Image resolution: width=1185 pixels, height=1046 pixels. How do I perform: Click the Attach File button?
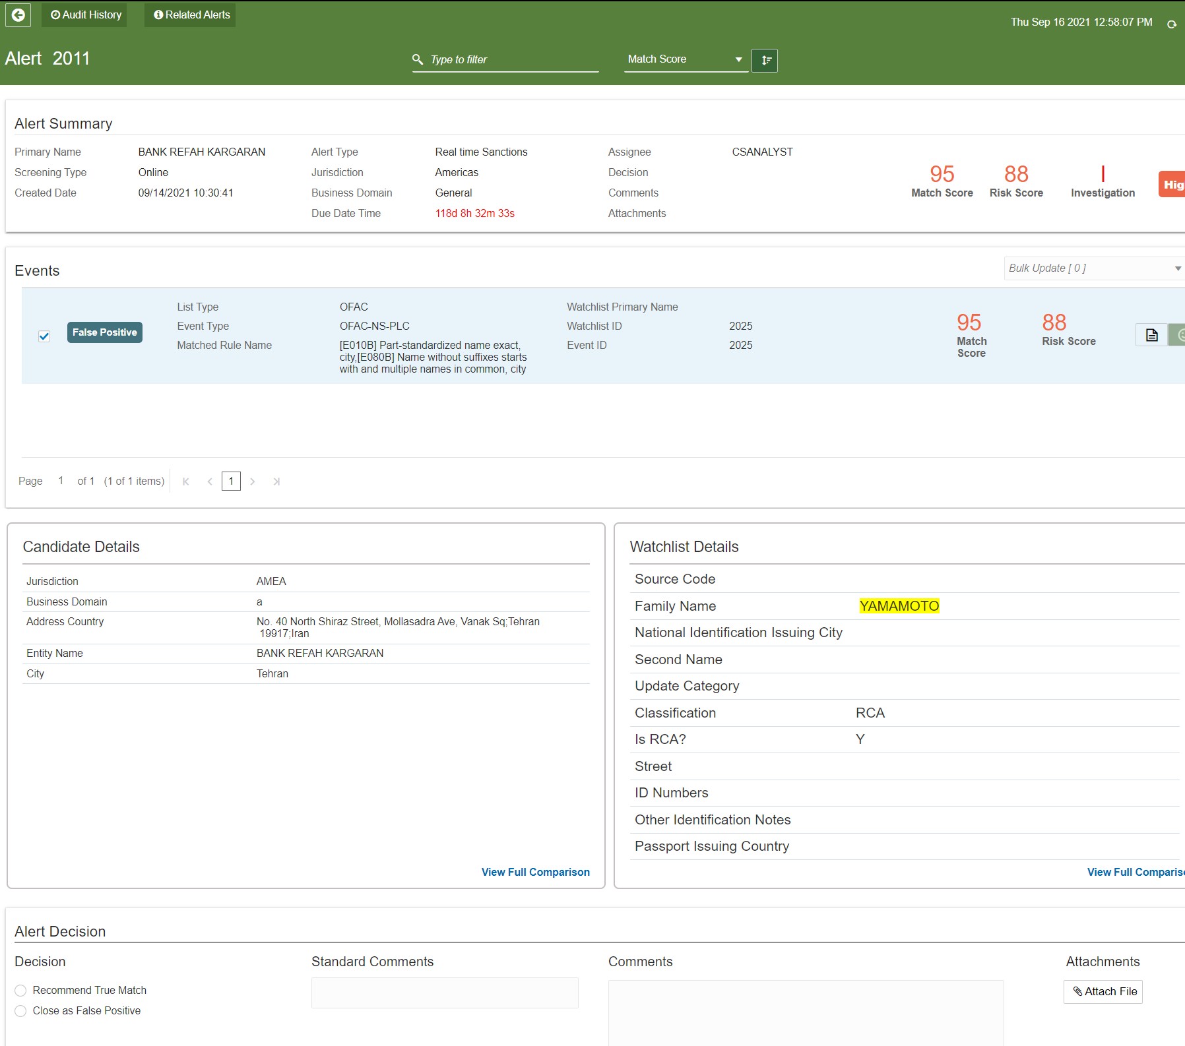(x=1103, y=991)
